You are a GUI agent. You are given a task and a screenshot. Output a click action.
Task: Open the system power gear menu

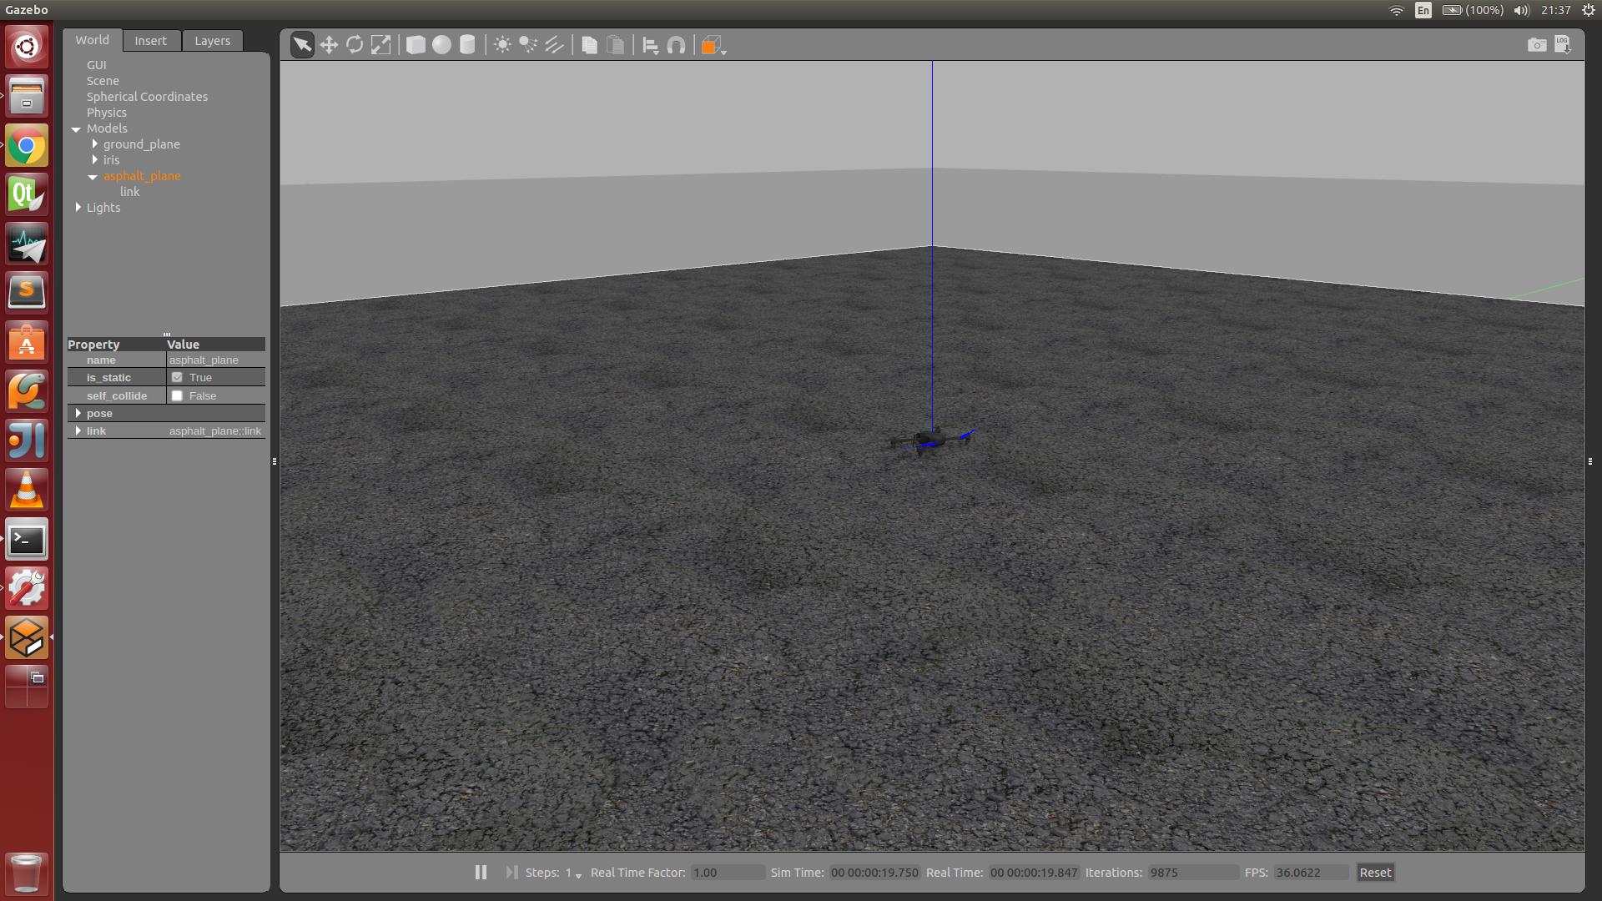click(1589, 10)
